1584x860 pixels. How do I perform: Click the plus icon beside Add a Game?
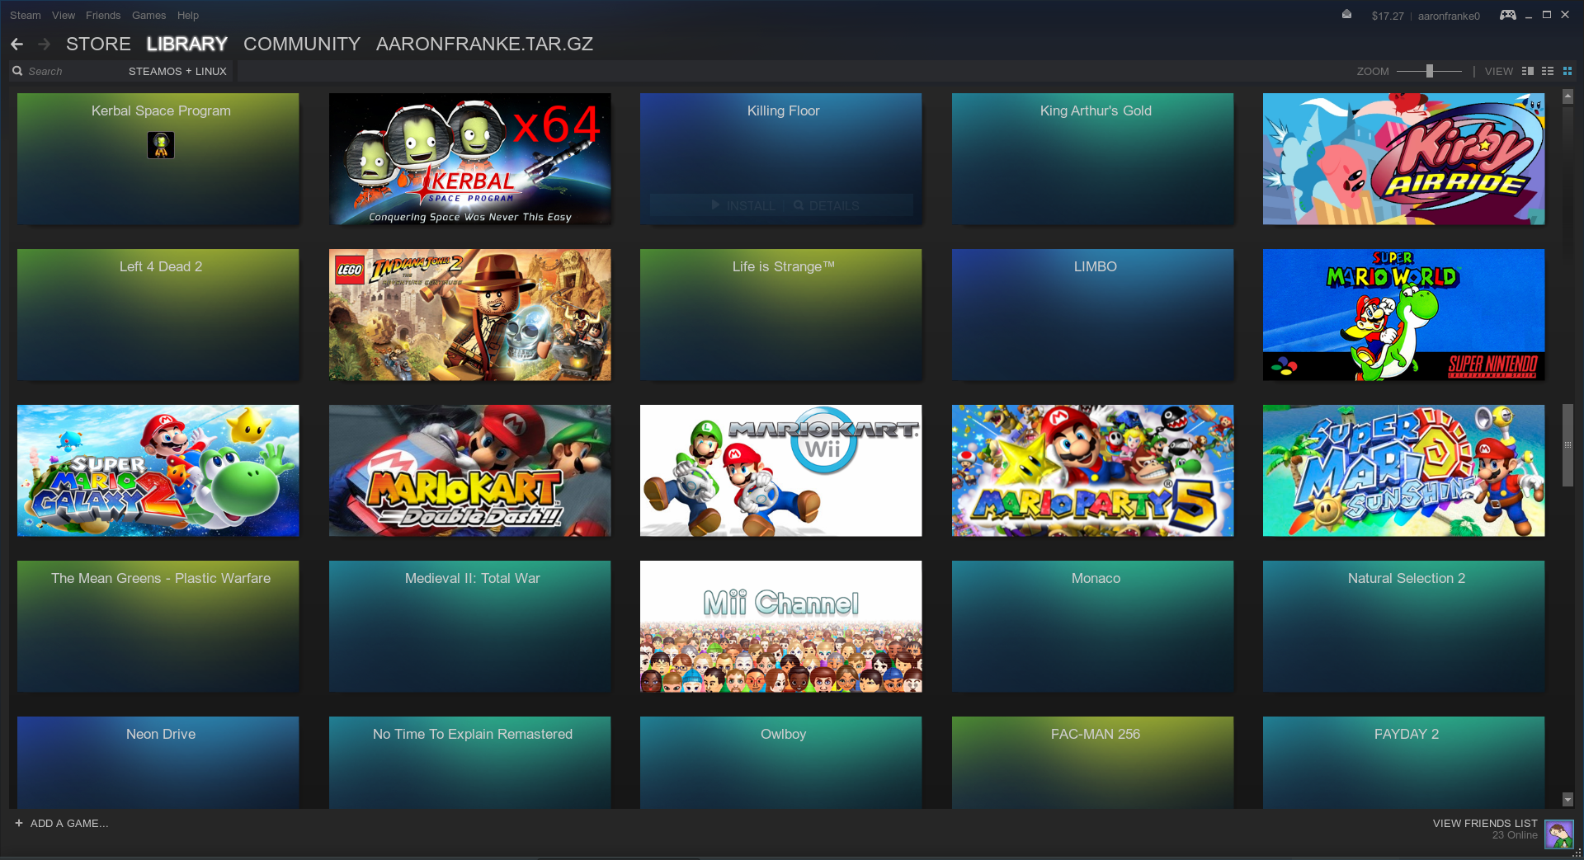19,823
